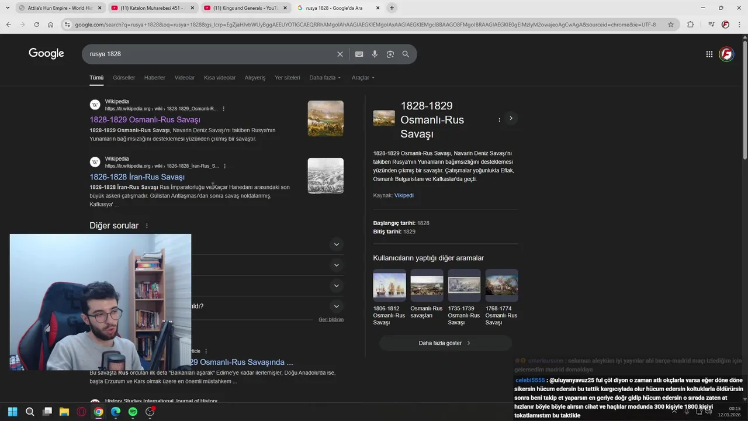Screen dimensions: 748x421
Task: Start a voice search with microphone
Action: pos(375,54)
